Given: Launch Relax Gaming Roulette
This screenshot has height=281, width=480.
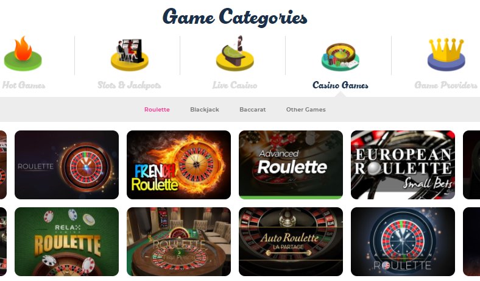Looking at the screenshot, I should 67,242.
